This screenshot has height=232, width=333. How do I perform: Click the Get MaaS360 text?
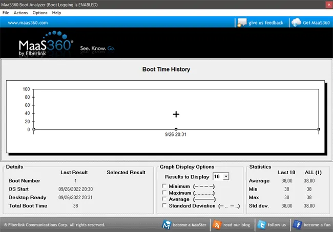point(316,22)
